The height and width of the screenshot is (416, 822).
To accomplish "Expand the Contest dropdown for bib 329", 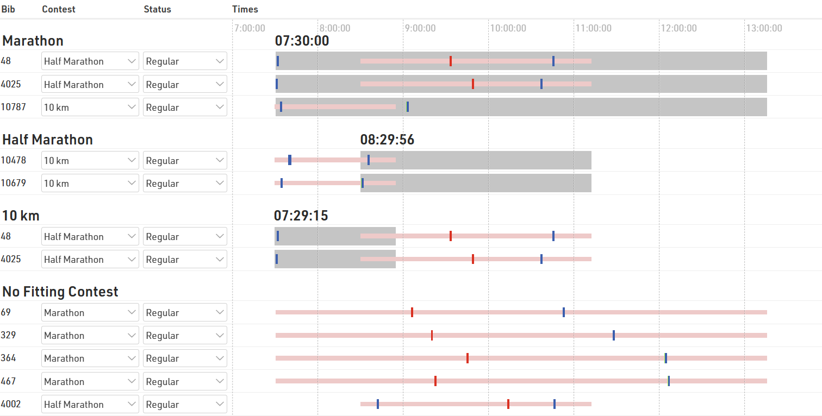I will point(90,335).
